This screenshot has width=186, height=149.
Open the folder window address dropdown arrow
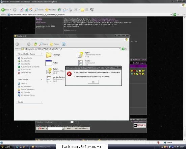coord(119,49)
